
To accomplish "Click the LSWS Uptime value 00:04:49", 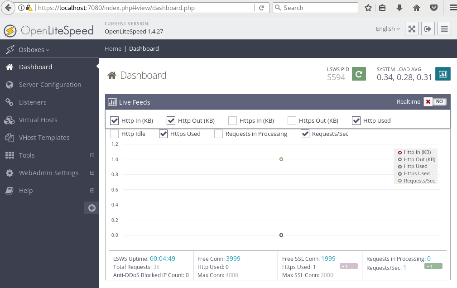I will [x=163, y=259].
